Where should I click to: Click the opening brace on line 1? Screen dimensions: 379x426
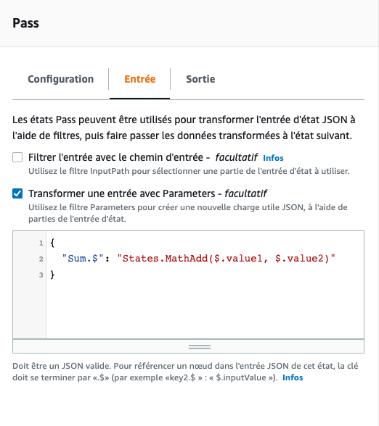(x=52, y=243)
